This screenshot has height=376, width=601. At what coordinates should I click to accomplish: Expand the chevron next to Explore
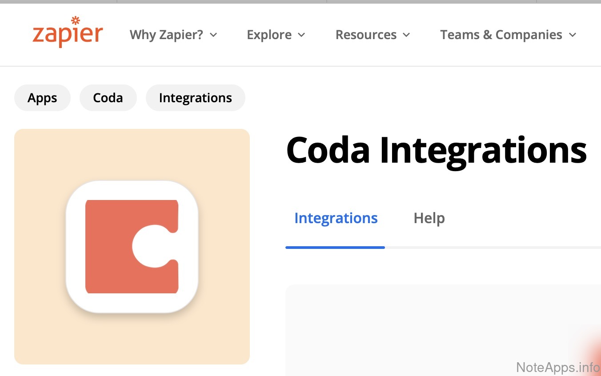[301, 35]
